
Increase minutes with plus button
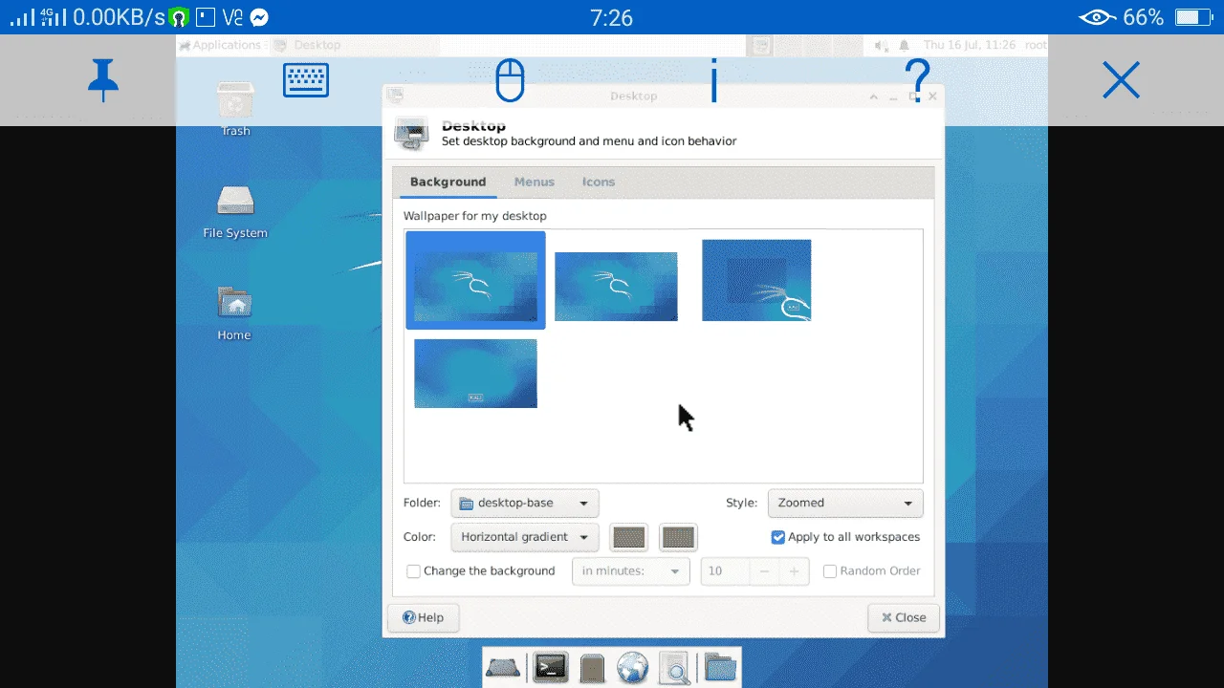793,571
